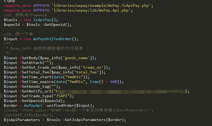Click the line $order = WxPayApi::unifiedOrder($input);
This screenshot has width=212, height=126.
[49, 105]
